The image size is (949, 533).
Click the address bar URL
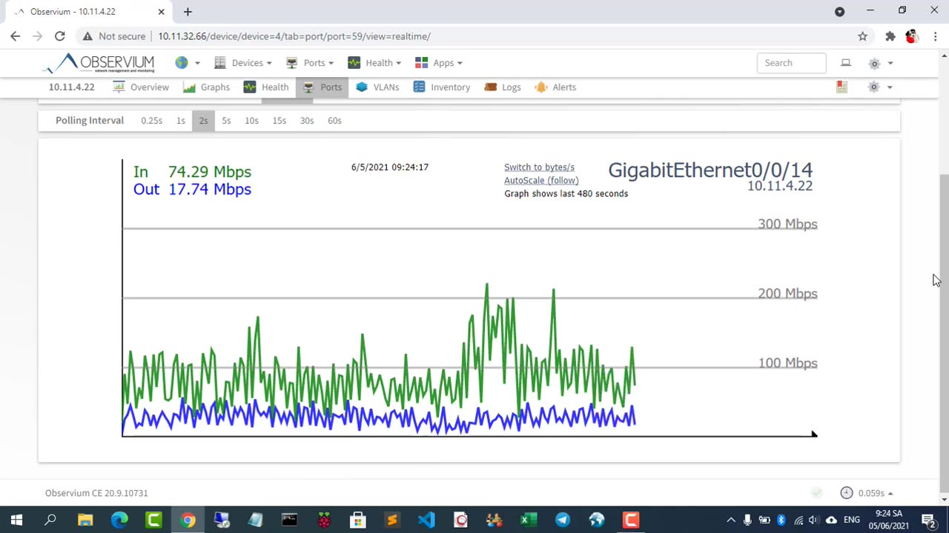(x=294, y=36)
